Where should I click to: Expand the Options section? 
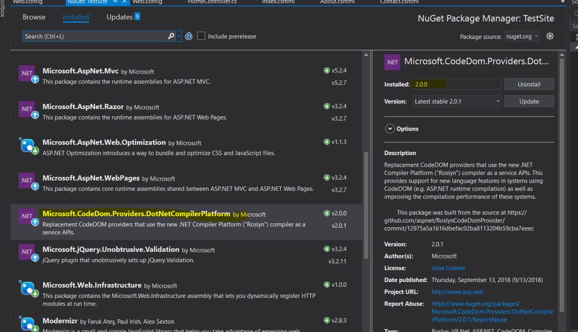pos(390,129)
